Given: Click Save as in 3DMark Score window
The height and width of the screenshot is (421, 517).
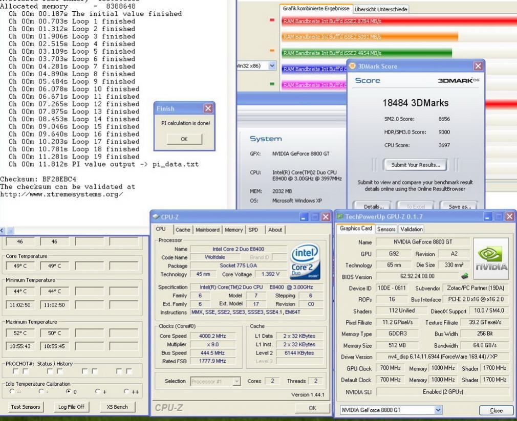Looking at the screenshot, I should pos(460,206).
